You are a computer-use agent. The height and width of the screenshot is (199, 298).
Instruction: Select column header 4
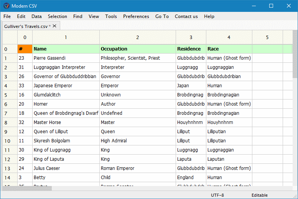click(x=229, y=38)
